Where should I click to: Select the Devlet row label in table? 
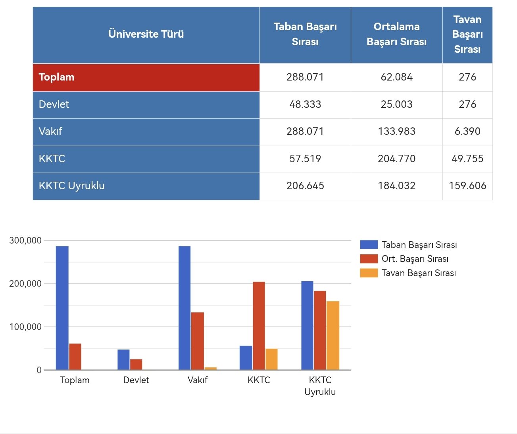[146, 105]
